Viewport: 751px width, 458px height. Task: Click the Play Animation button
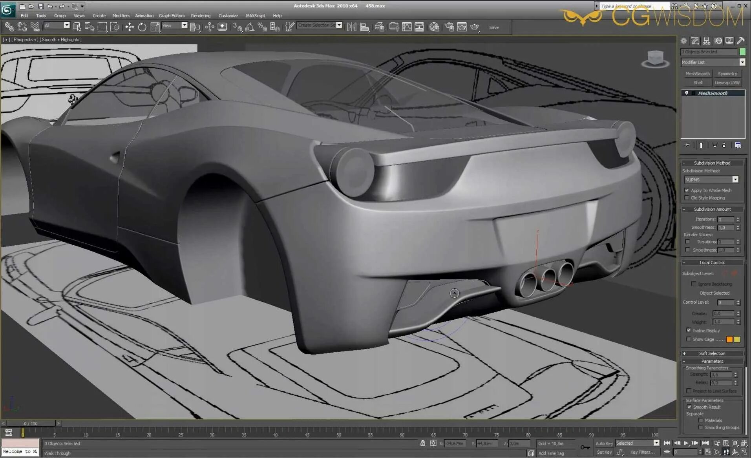click(686, 443)
